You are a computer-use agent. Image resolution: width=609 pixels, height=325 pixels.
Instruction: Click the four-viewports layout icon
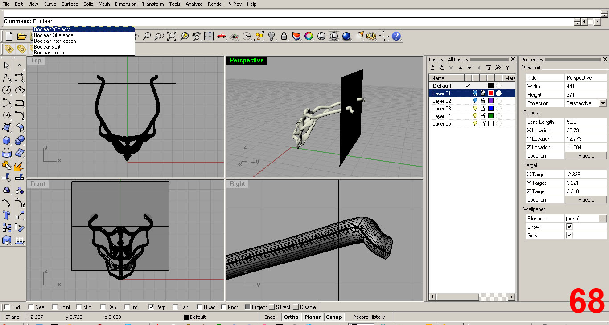[x=209, y=36]
